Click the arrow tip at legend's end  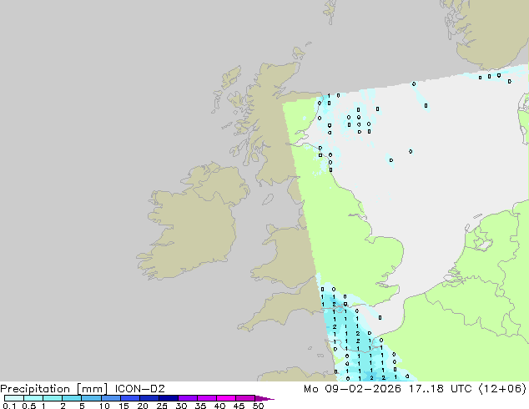(270, 398)
